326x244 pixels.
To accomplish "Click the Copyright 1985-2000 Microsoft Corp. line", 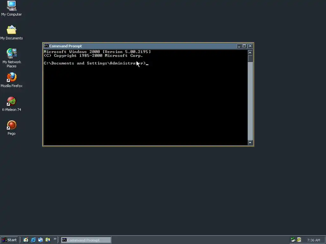I will pyautogui.click(x=93, y=56).
